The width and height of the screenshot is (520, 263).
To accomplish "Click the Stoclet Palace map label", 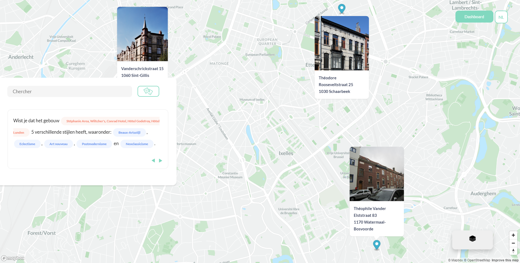I will [418, 77].
